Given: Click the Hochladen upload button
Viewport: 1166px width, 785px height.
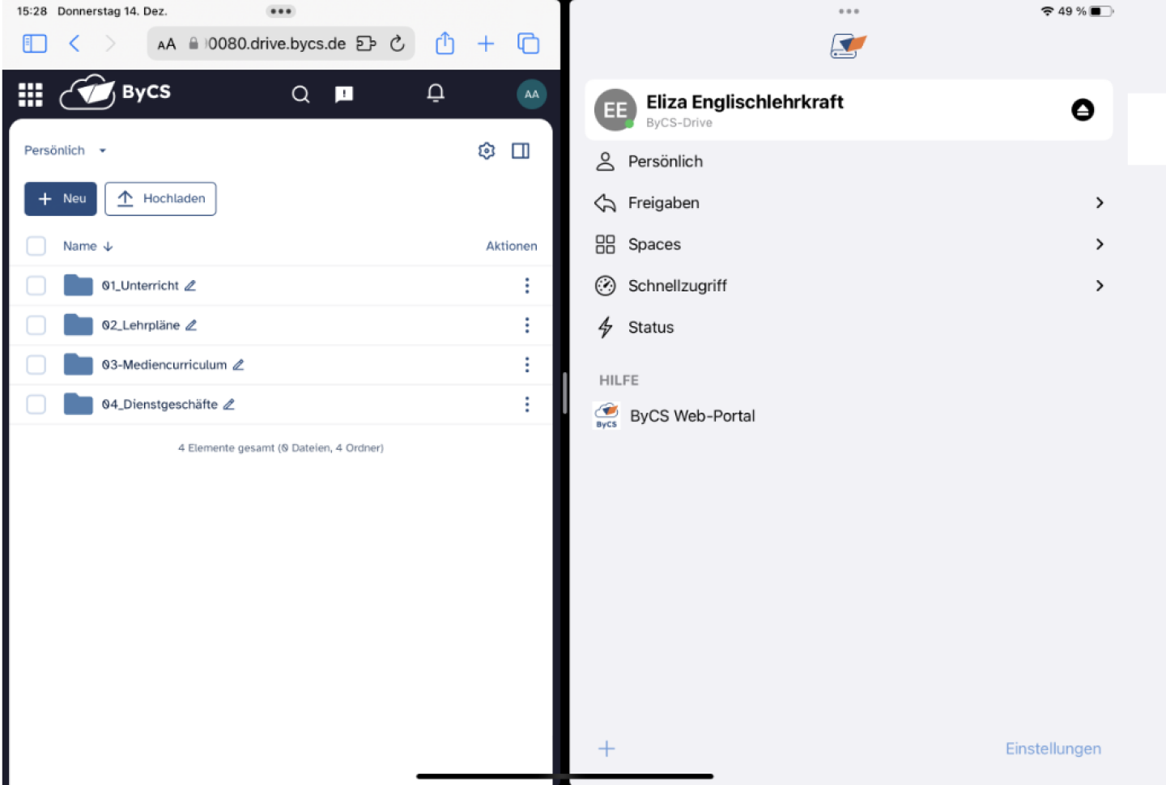Looking at the screenshot, I should tap(160, 198).
